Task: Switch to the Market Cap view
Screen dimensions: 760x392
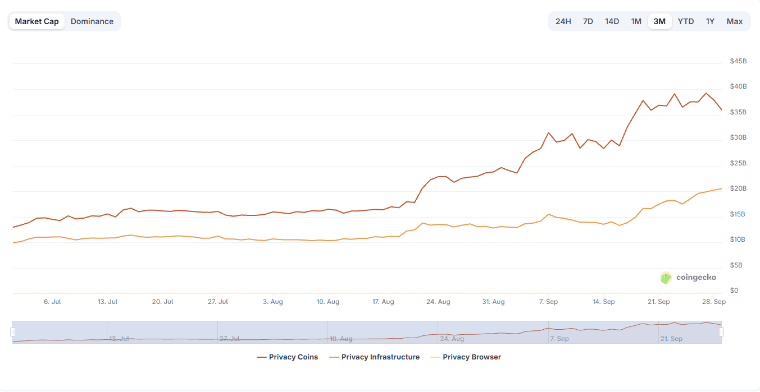Action: coord(37,21)
